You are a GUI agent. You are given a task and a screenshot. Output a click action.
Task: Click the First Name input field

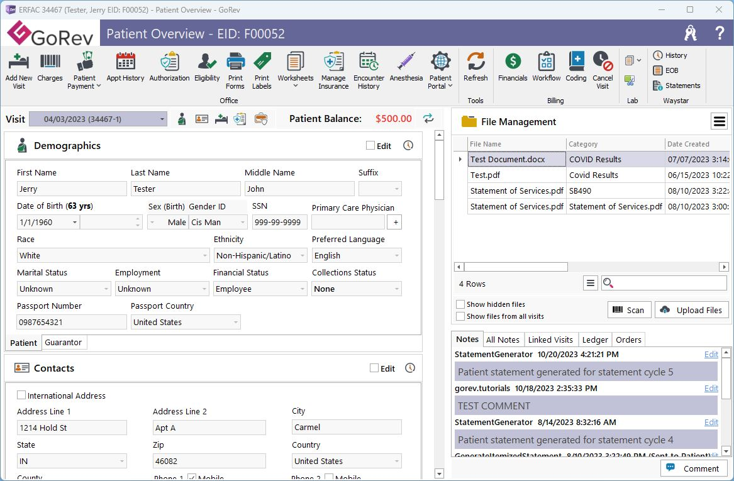click(72, 189)
